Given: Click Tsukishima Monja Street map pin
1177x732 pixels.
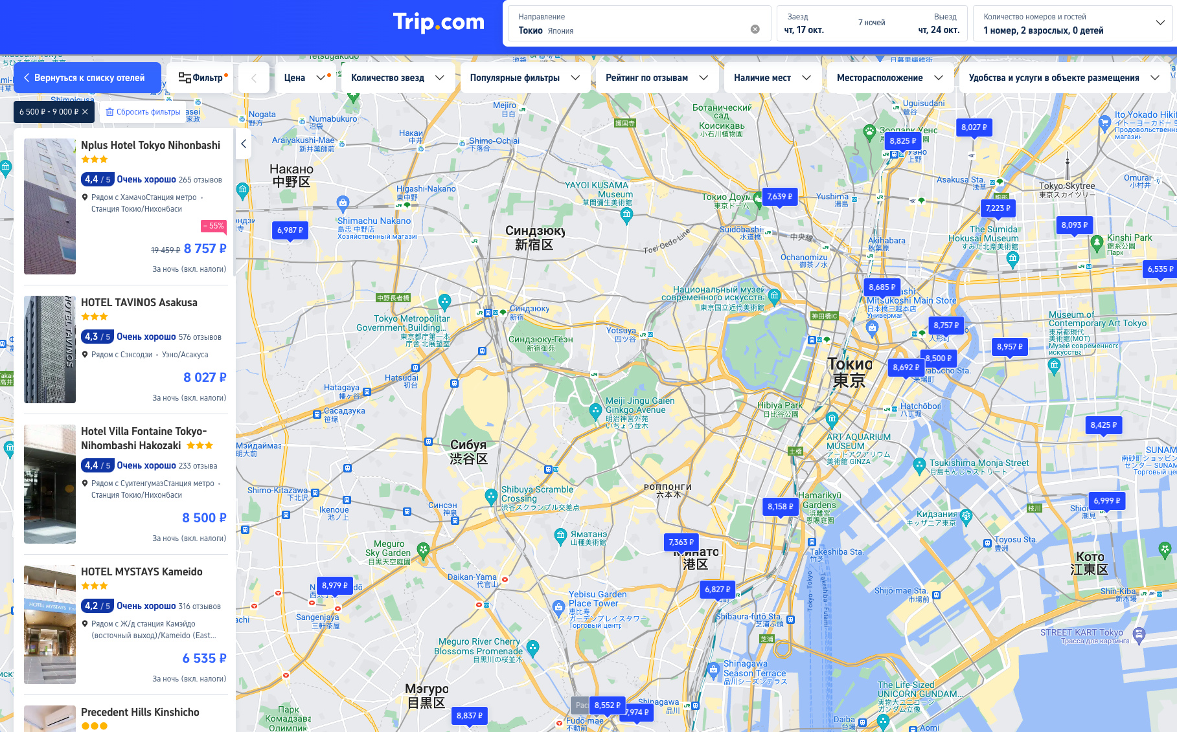Looking at the screenshot, I should click(x=919, y=465).
